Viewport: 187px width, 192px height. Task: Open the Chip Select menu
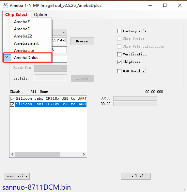pos(16,15)
